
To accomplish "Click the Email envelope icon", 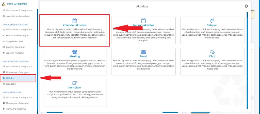I will 143,52.
